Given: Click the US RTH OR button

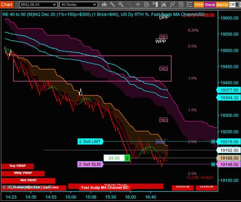Looking at the screenshot, I should [x=206, y=187].
